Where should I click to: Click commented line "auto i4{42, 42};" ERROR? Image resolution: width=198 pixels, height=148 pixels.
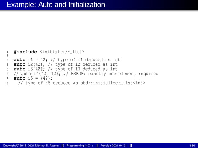click(x=86, y=74)
